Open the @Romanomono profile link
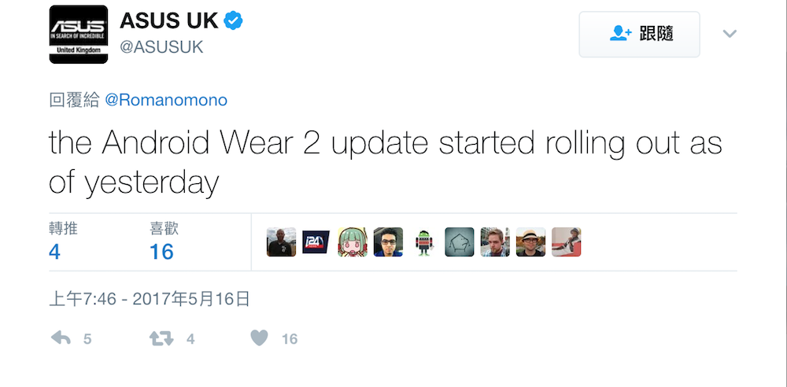787x387 pixels. click(x=165, y=100)
